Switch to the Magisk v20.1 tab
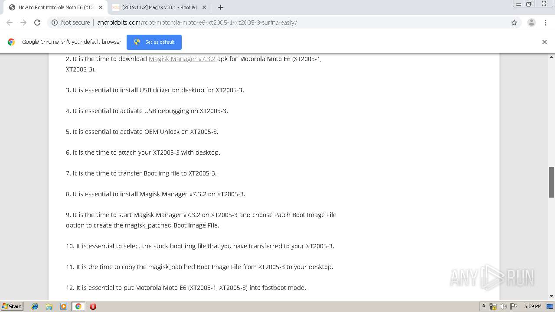Screen dimensions: 555x312 pyautogui.click(x=158, y=7)
